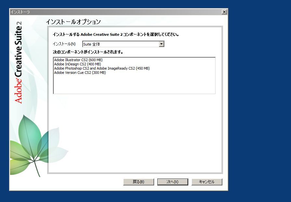
Task: Cancel setup with the キャンセル button
Action: point(207,182)
